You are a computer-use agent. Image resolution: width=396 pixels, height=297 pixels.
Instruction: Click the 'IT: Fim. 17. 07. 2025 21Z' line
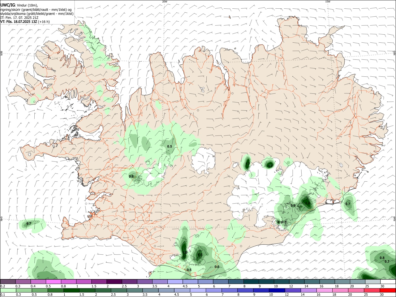tap(19, 18)
